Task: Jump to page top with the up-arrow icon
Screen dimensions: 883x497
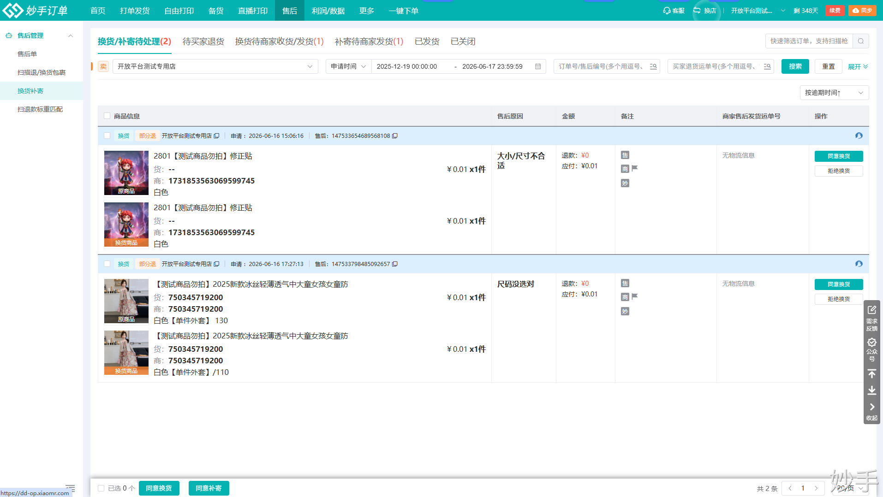Action: click(x=871, y=374)
